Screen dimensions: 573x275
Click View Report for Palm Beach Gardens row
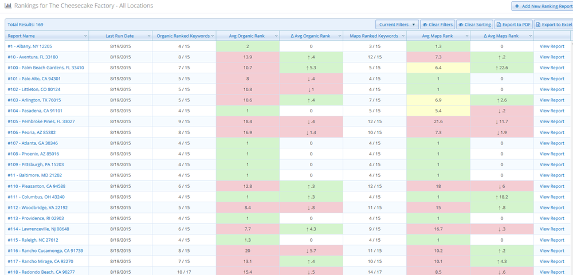pos(552,68)
